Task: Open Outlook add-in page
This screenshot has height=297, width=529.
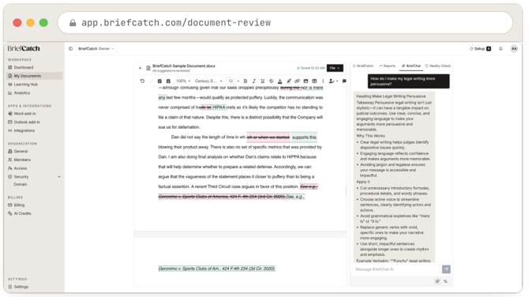Action: point(34,122)
